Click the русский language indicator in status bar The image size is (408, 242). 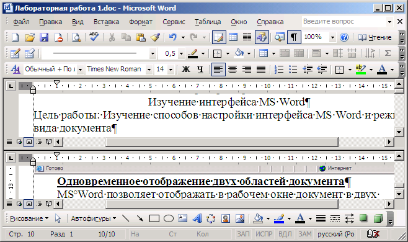coord(336,234)
